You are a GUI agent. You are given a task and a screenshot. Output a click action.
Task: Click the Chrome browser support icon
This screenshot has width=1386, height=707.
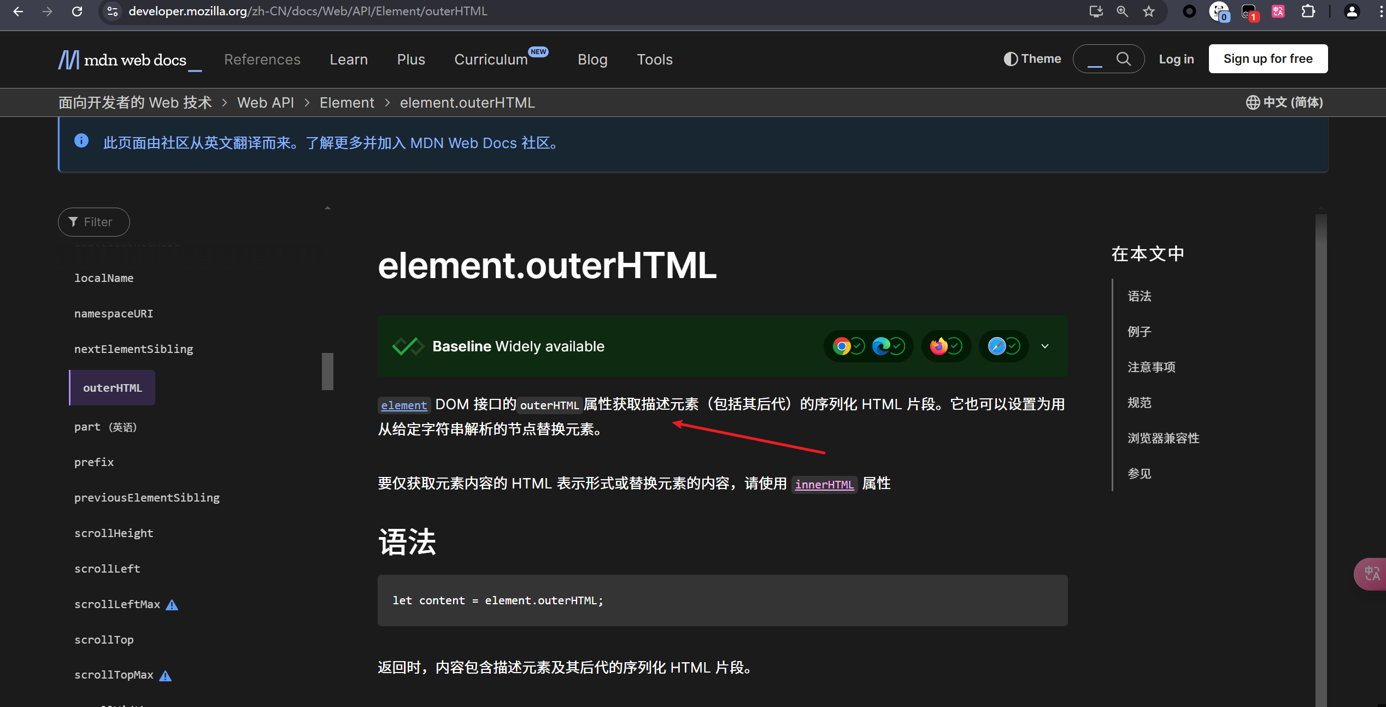pos(842,346)
